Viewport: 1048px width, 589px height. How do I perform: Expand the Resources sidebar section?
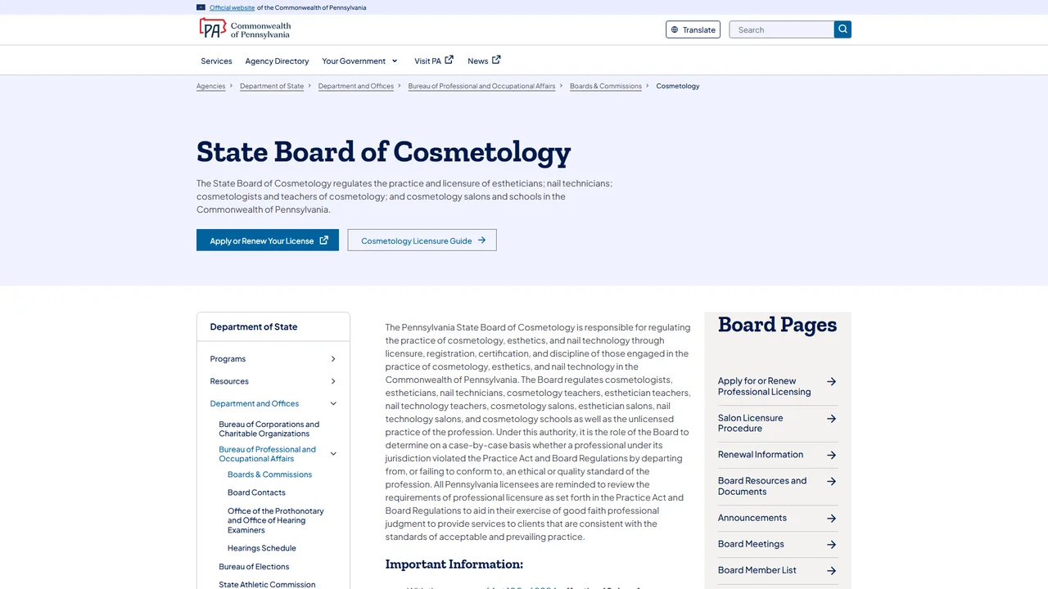333,381
